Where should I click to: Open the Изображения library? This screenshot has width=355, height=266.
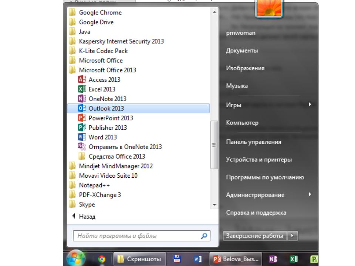point(245,68)
